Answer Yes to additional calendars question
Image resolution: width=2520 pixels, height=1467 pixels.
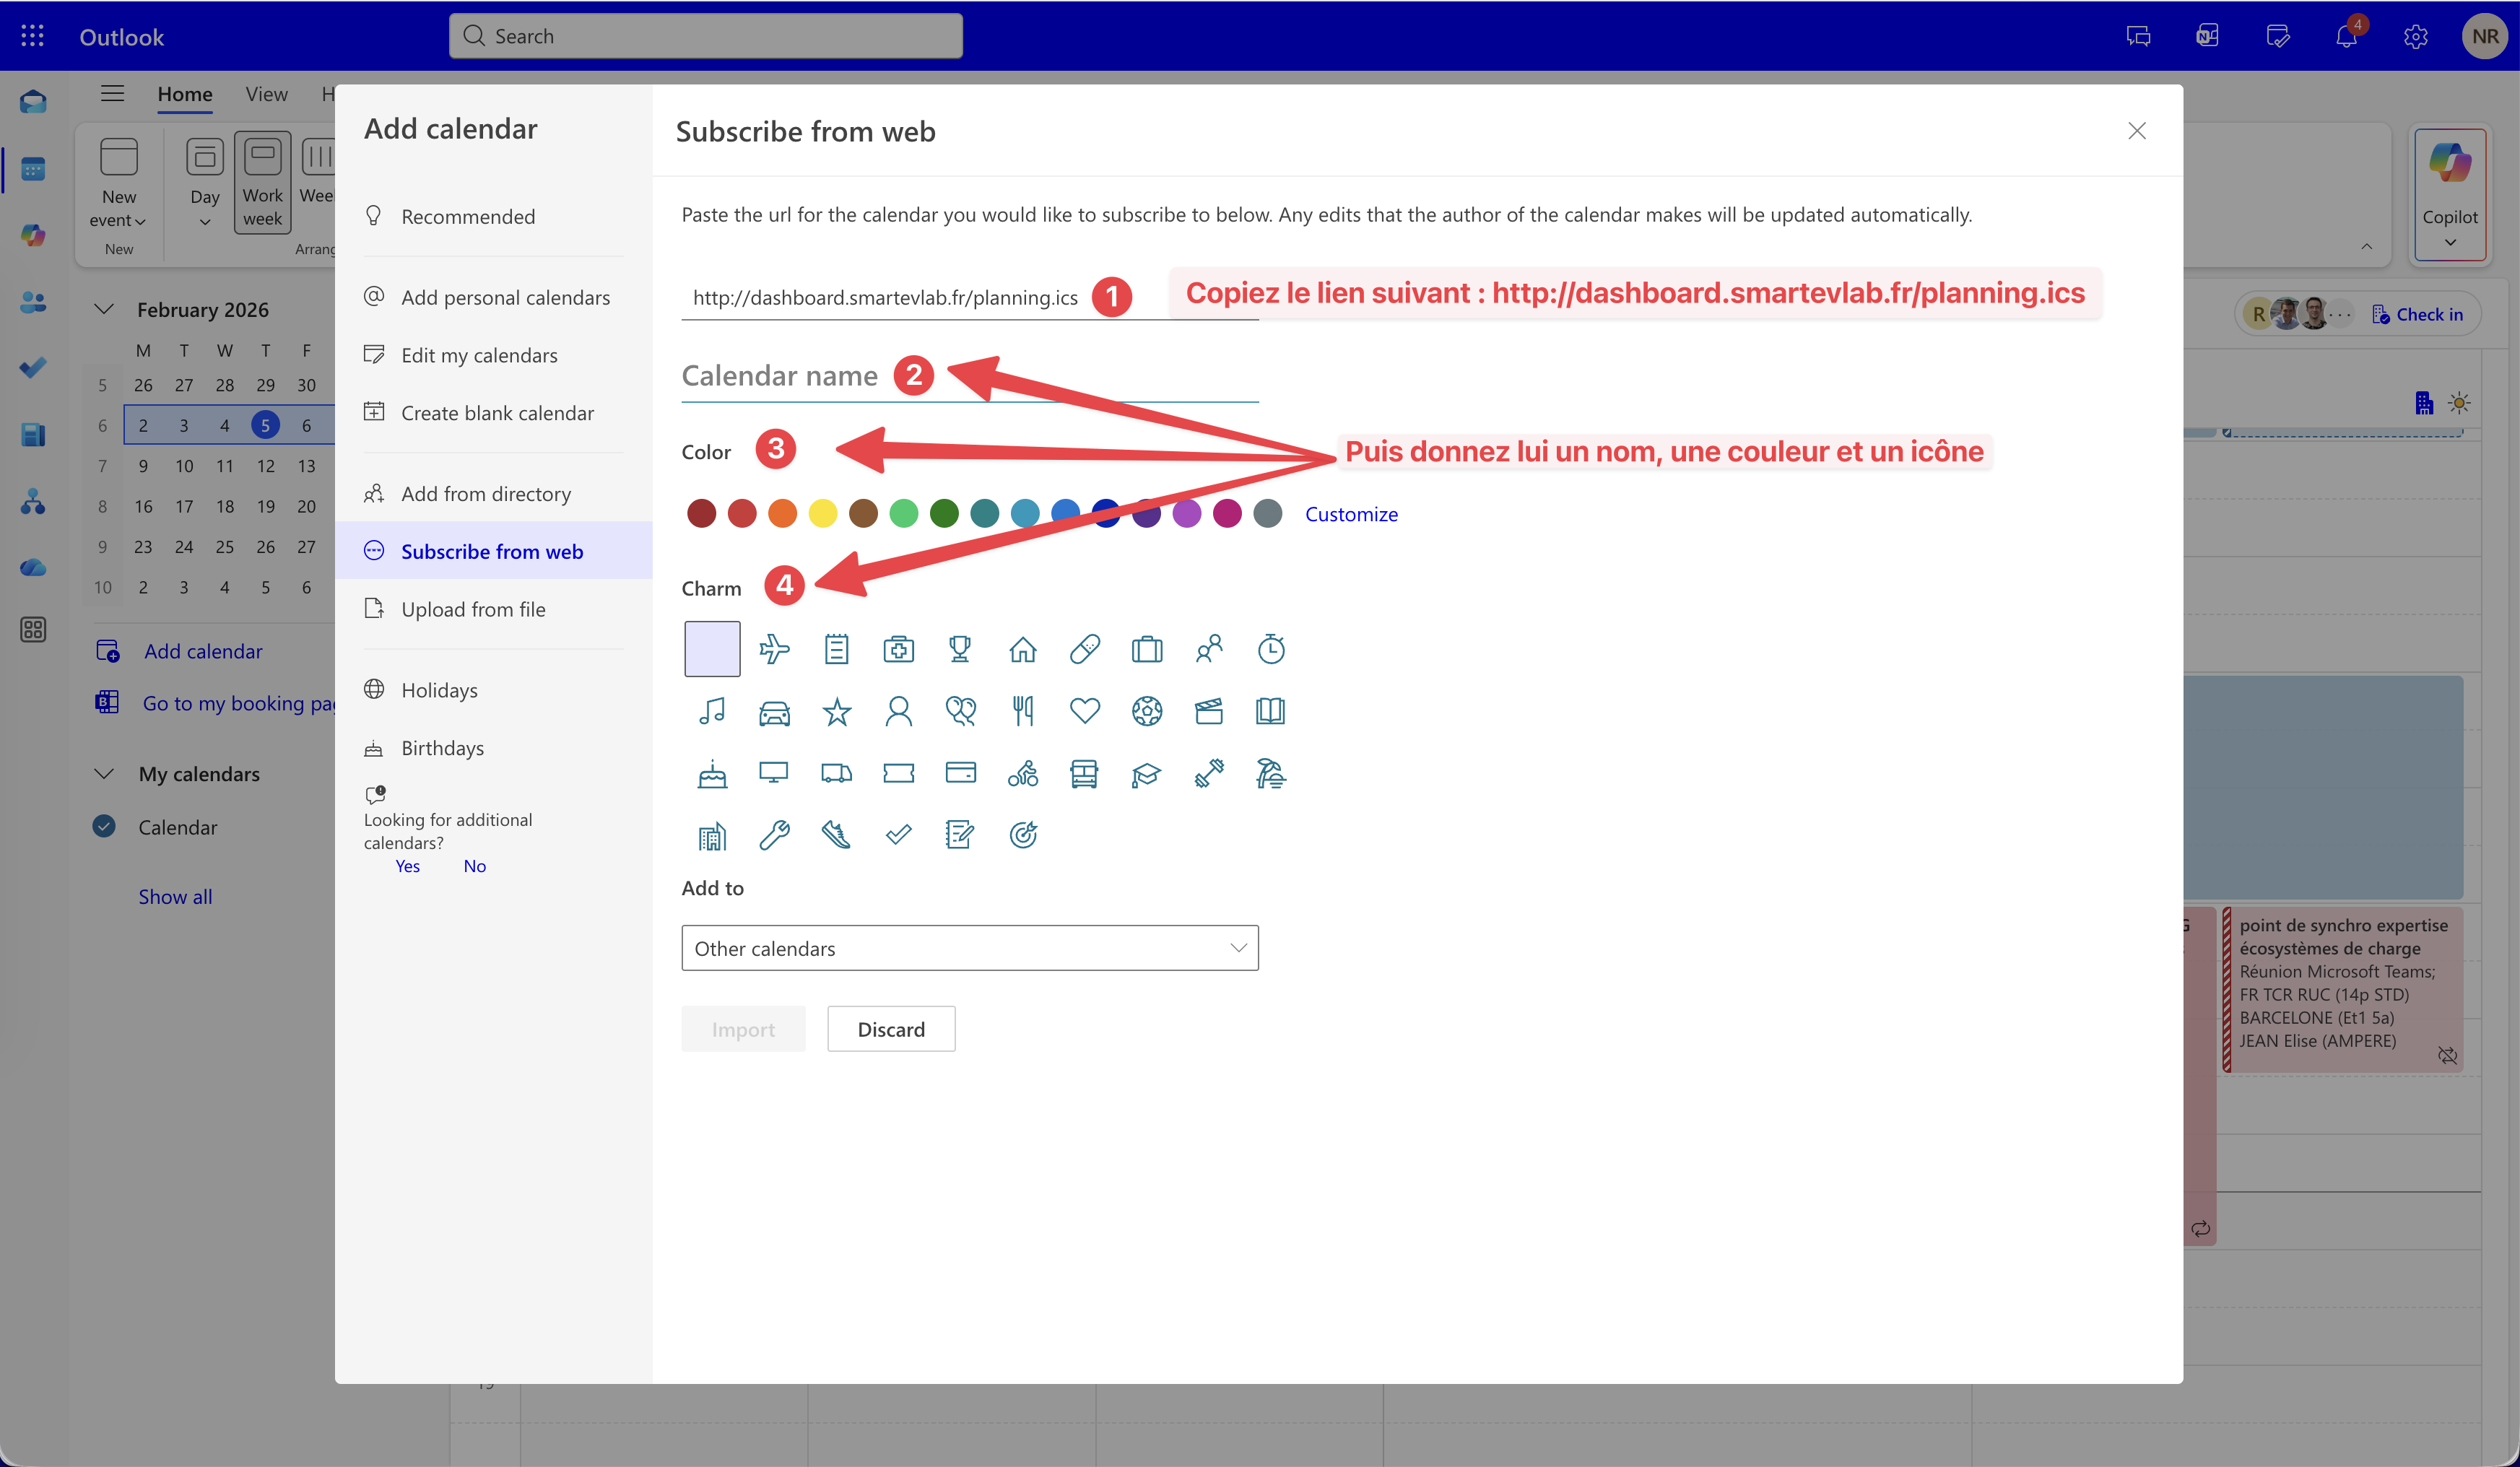click(407, 866)
